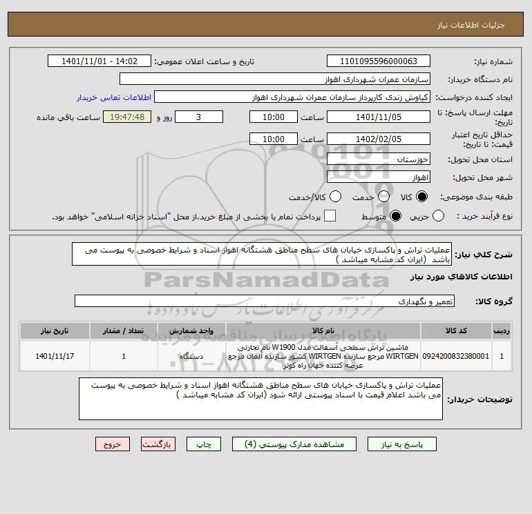Click the response deadline date 1401/11/05
Screen dimensions: 532x514
[379, 117]
